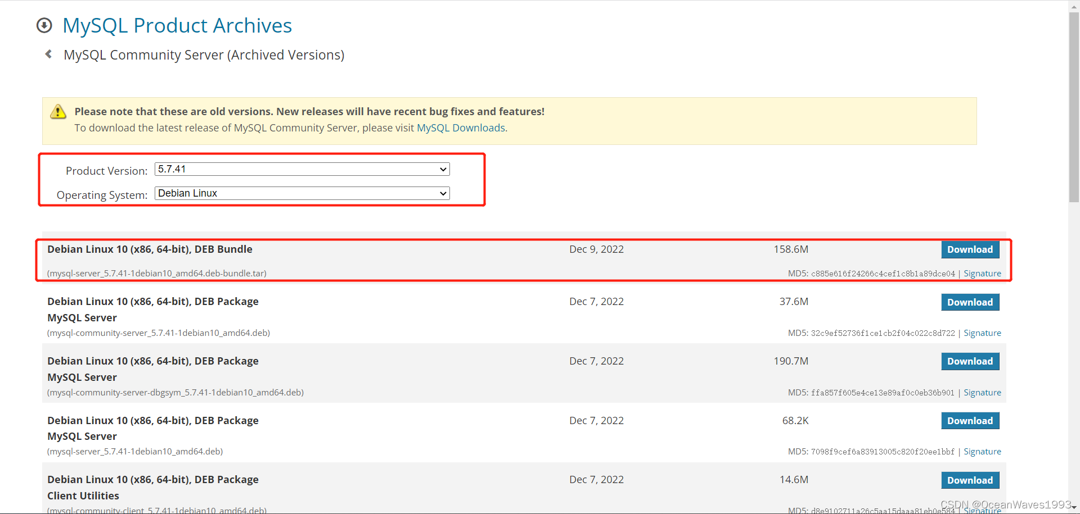Click the scrollbar down arrow
Image resolution: width=1080 pixels, height=514 pixels.
coord(1074,508)
